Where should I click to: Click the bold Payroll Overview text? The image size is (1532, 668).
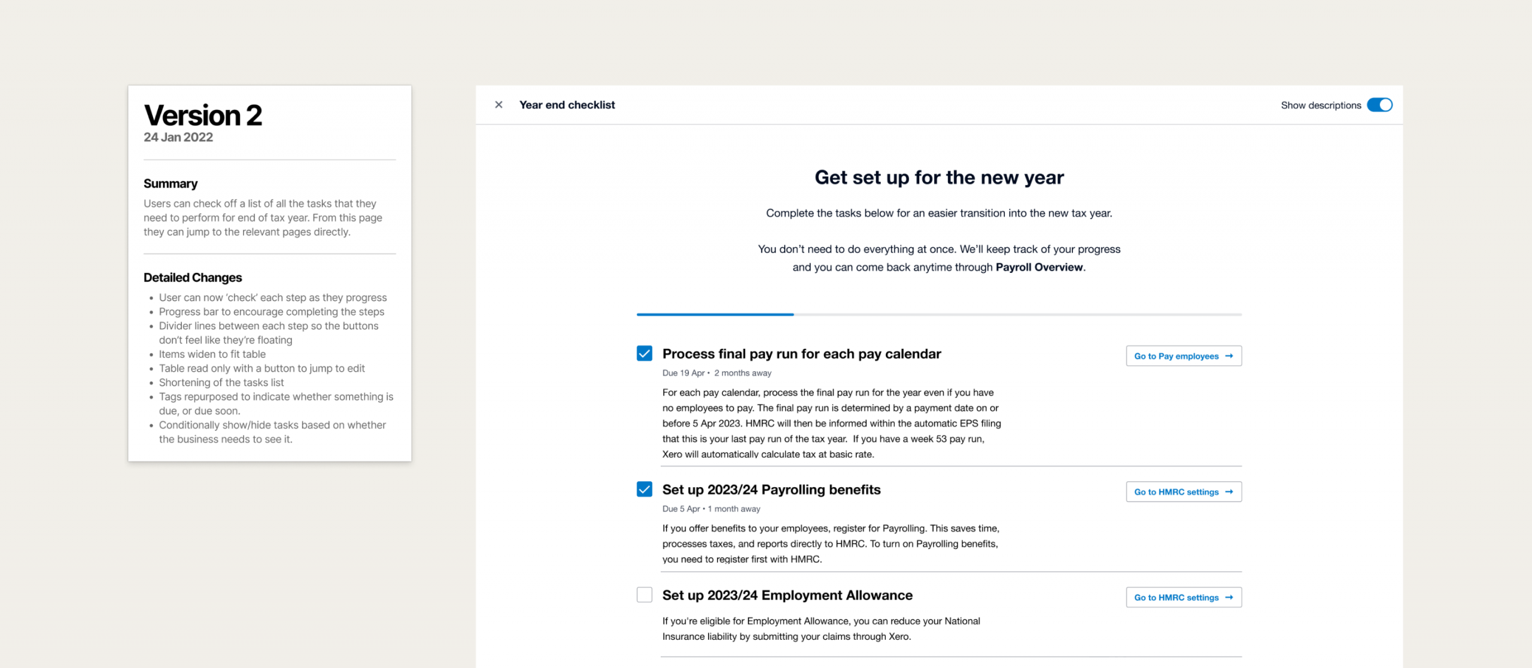(1039, 268)
